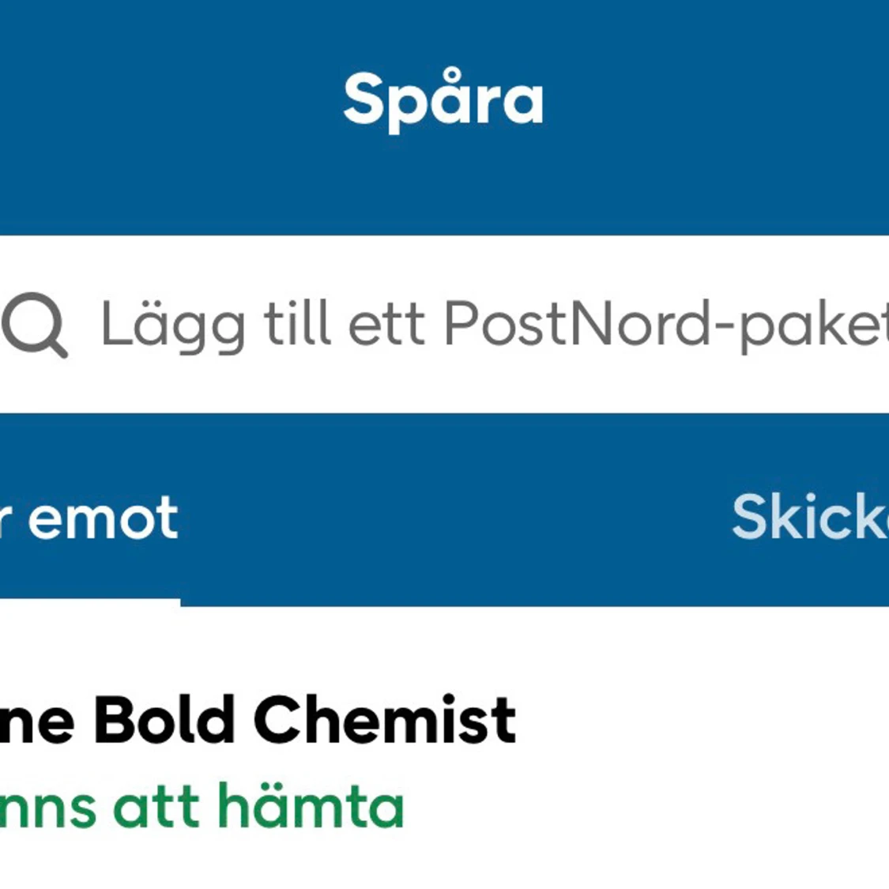Click the word "hämta" in the green status
889x889 pixels.
pos(311,806)
